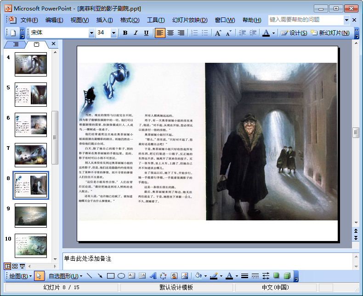
Task: Select the Rectangle drawing tool
Action: [111, 276]
